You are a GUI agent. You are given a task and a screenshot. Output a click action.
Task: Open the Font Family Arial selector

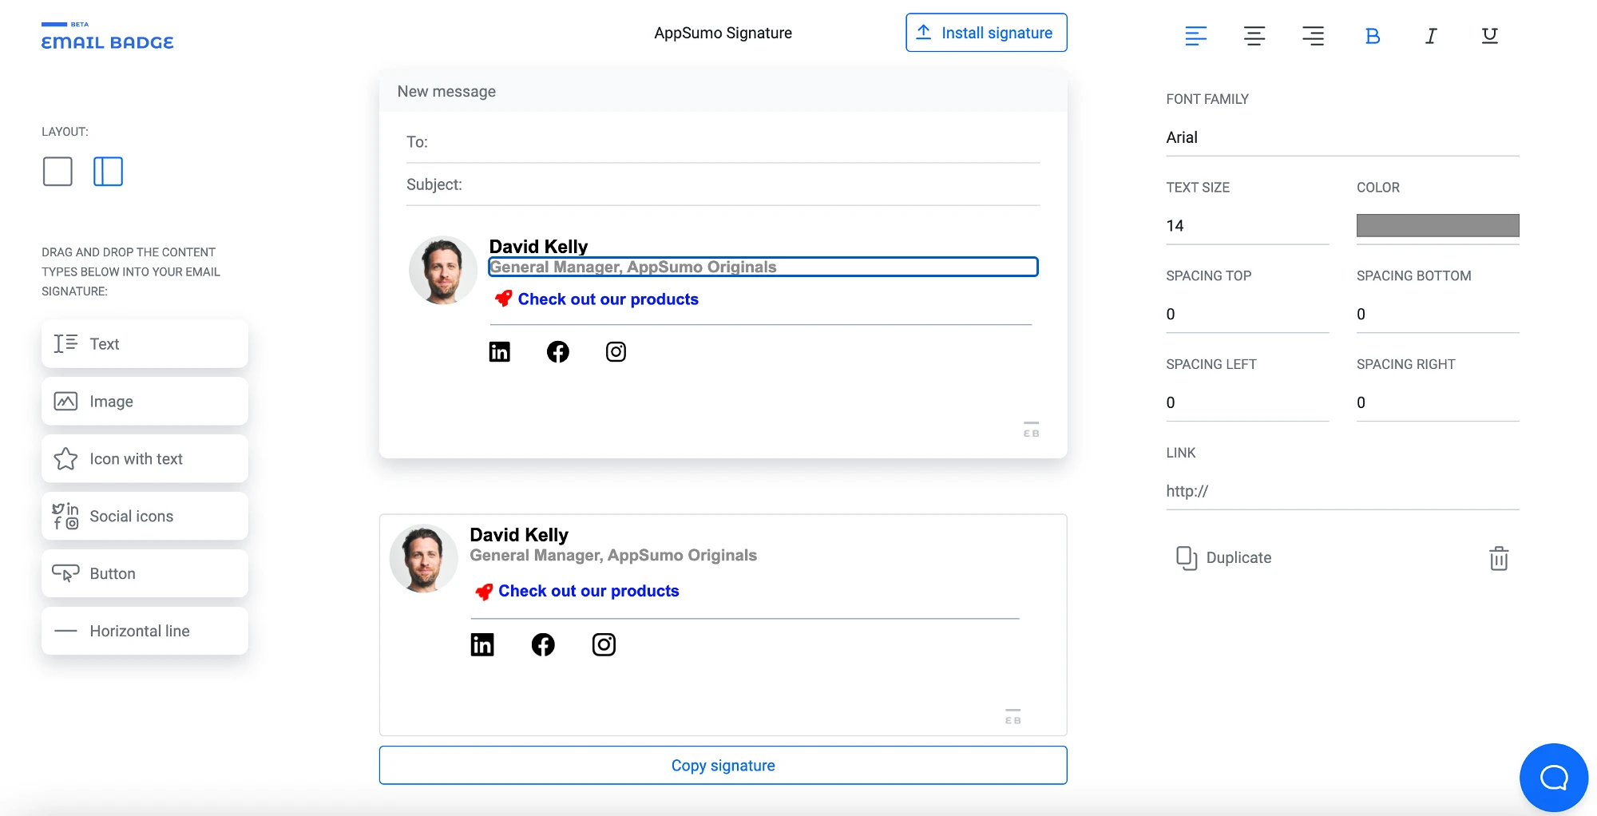[1342, 137]
